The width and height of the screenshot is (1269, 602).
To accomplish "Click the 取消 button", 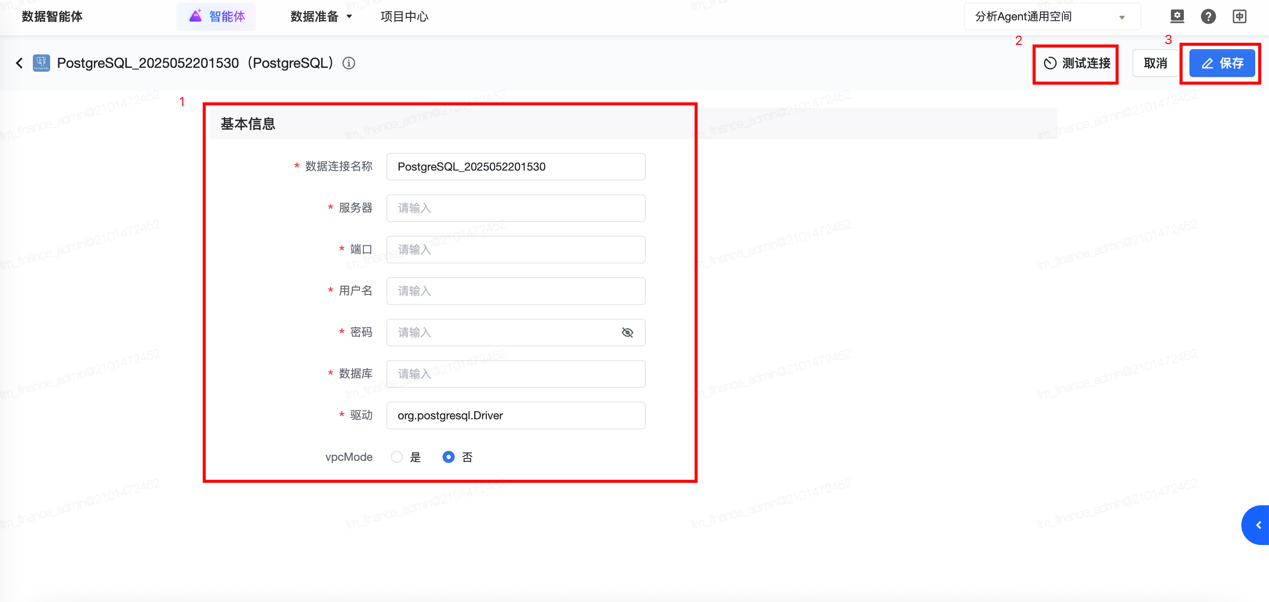I will [1155, 63].
